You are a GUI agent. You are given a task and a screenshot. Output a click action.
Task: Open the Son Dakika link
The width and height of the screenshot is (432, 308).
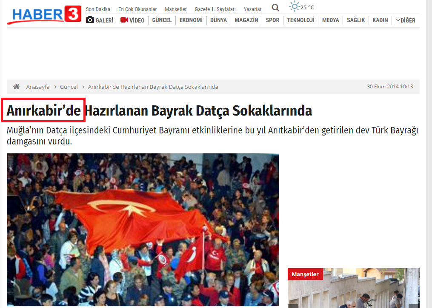tap(98, 9)
